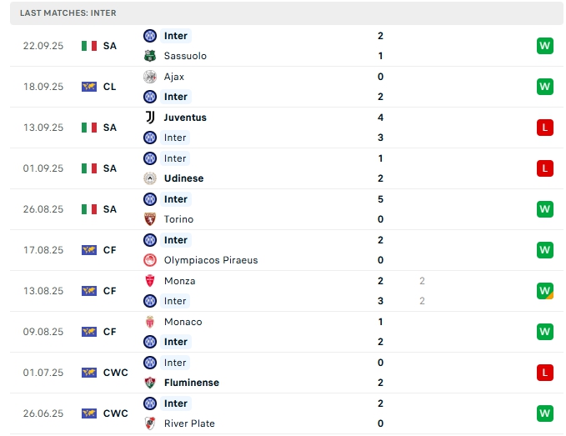Viewport: 566px width, 436px height.
Task: Click the Sassuolo club crest icon
Action: tap(150, 56)
